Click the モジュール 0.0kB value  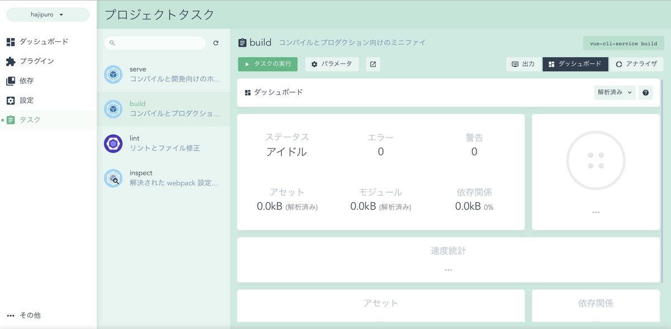click(381, 206)
